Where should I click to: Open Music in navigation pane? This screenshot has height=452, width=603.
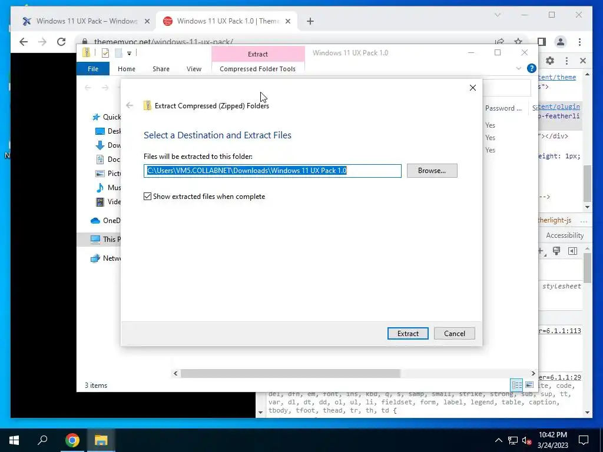click(108, 188)
